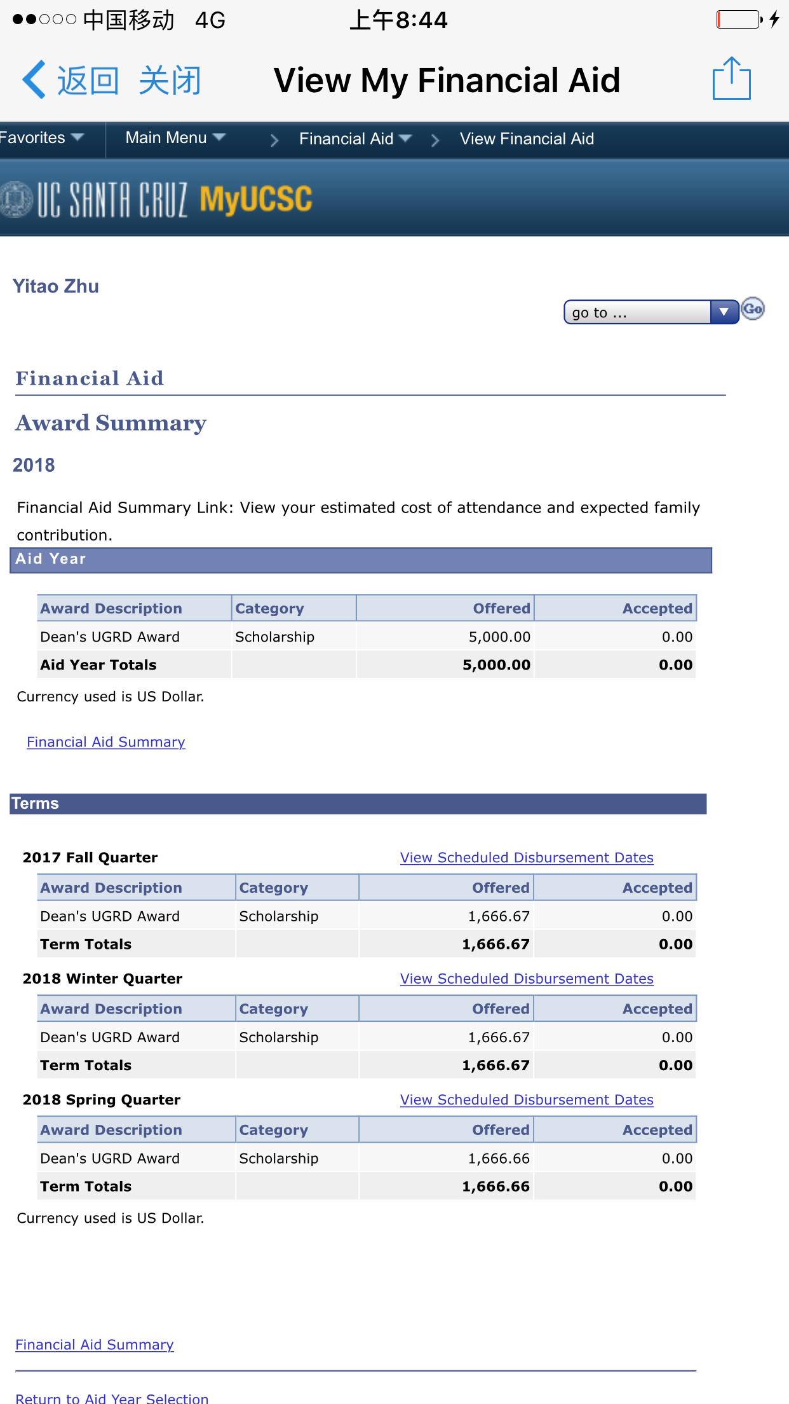View disbursement dates for 2018 Winter Quarter
The height and width of the screenshot is (1404, 789).
pos(526,979)
